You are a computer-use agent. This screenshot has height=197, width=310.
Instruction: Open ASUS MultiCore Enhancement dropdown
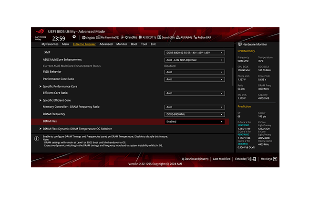coord(195,60)
